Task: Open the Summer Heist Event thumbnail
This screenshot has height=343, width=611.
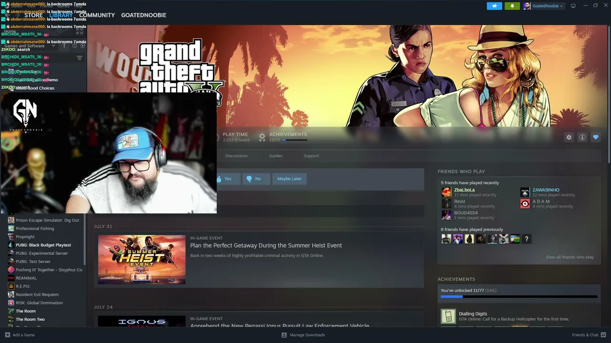Action: (x=142, y=260)
